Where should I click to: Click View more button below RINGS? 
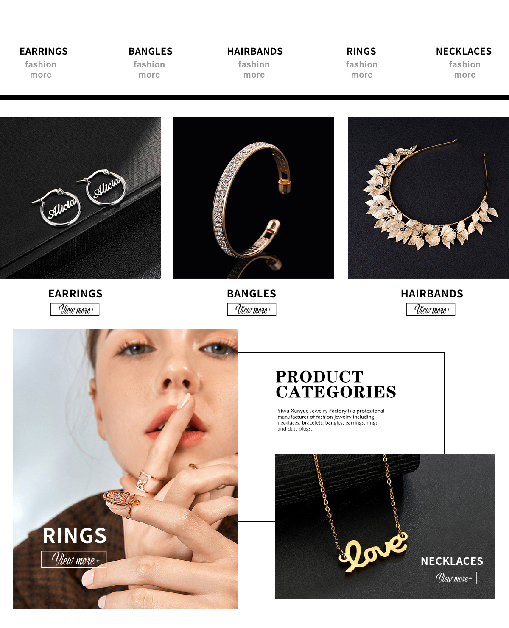click(74, 559)
